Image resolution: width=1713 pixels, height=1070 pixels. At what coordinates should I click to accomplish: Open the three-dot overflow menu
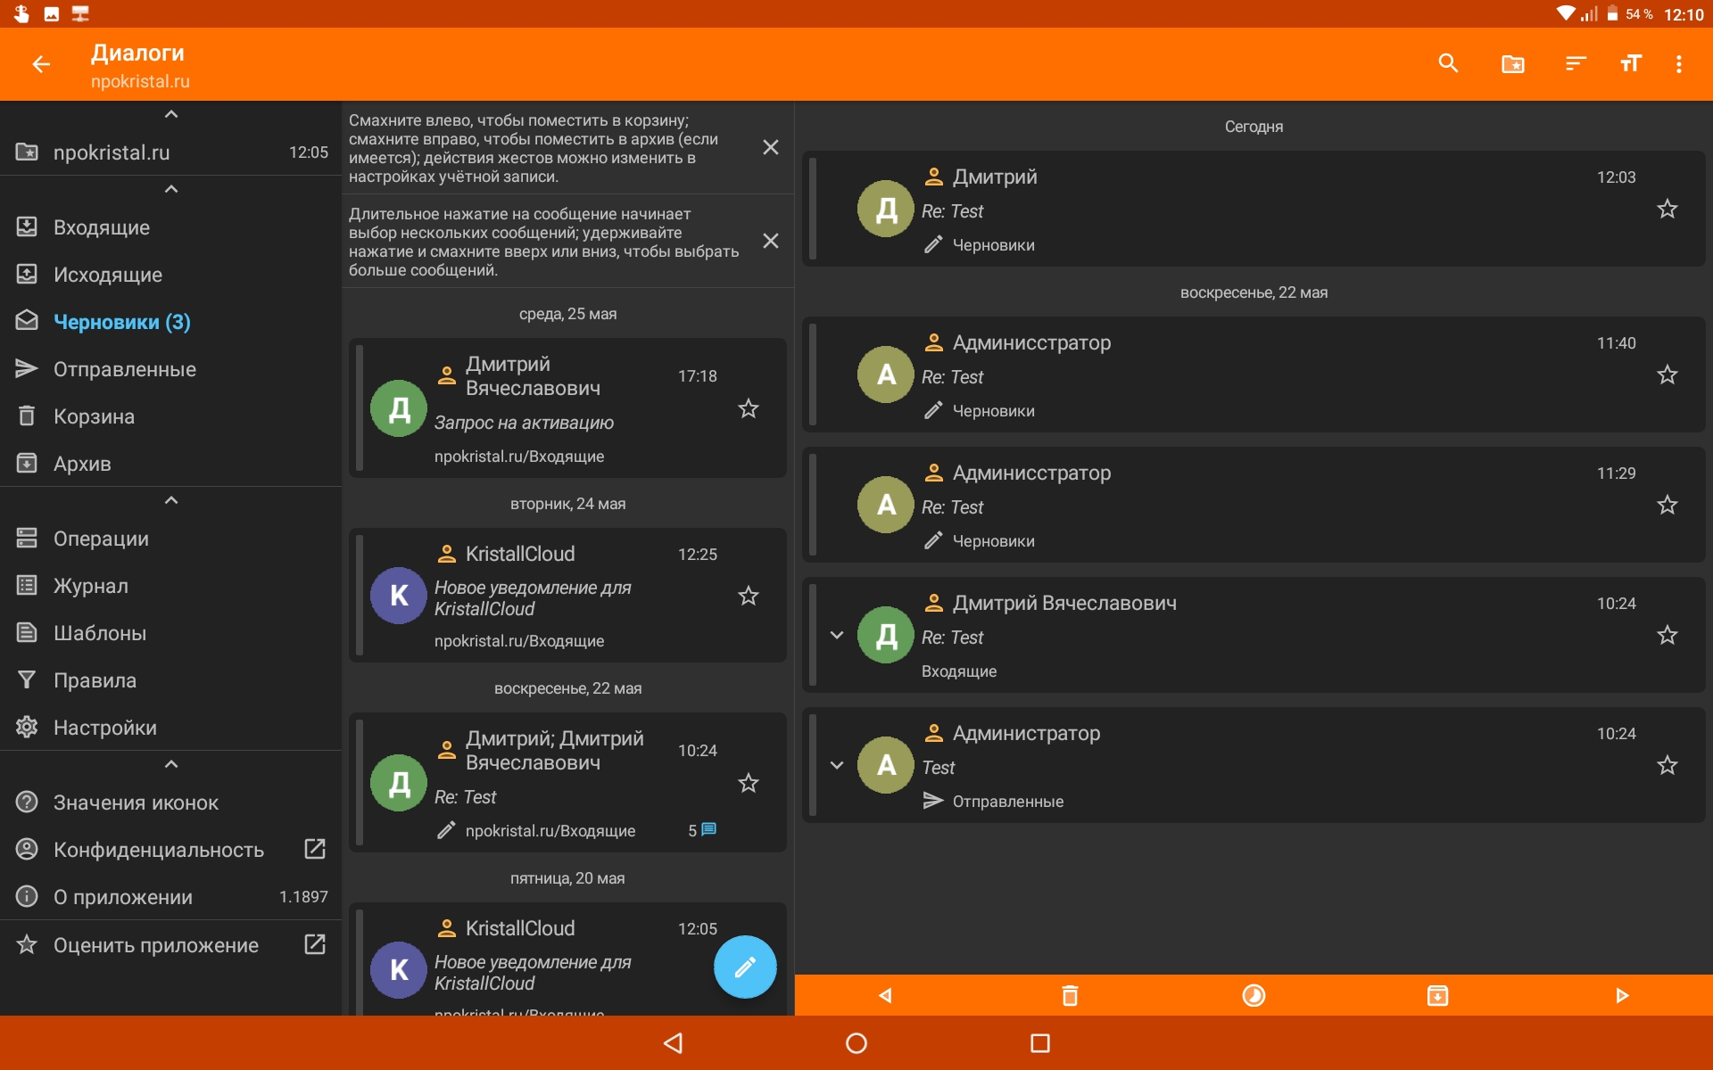click(1678, 63)
